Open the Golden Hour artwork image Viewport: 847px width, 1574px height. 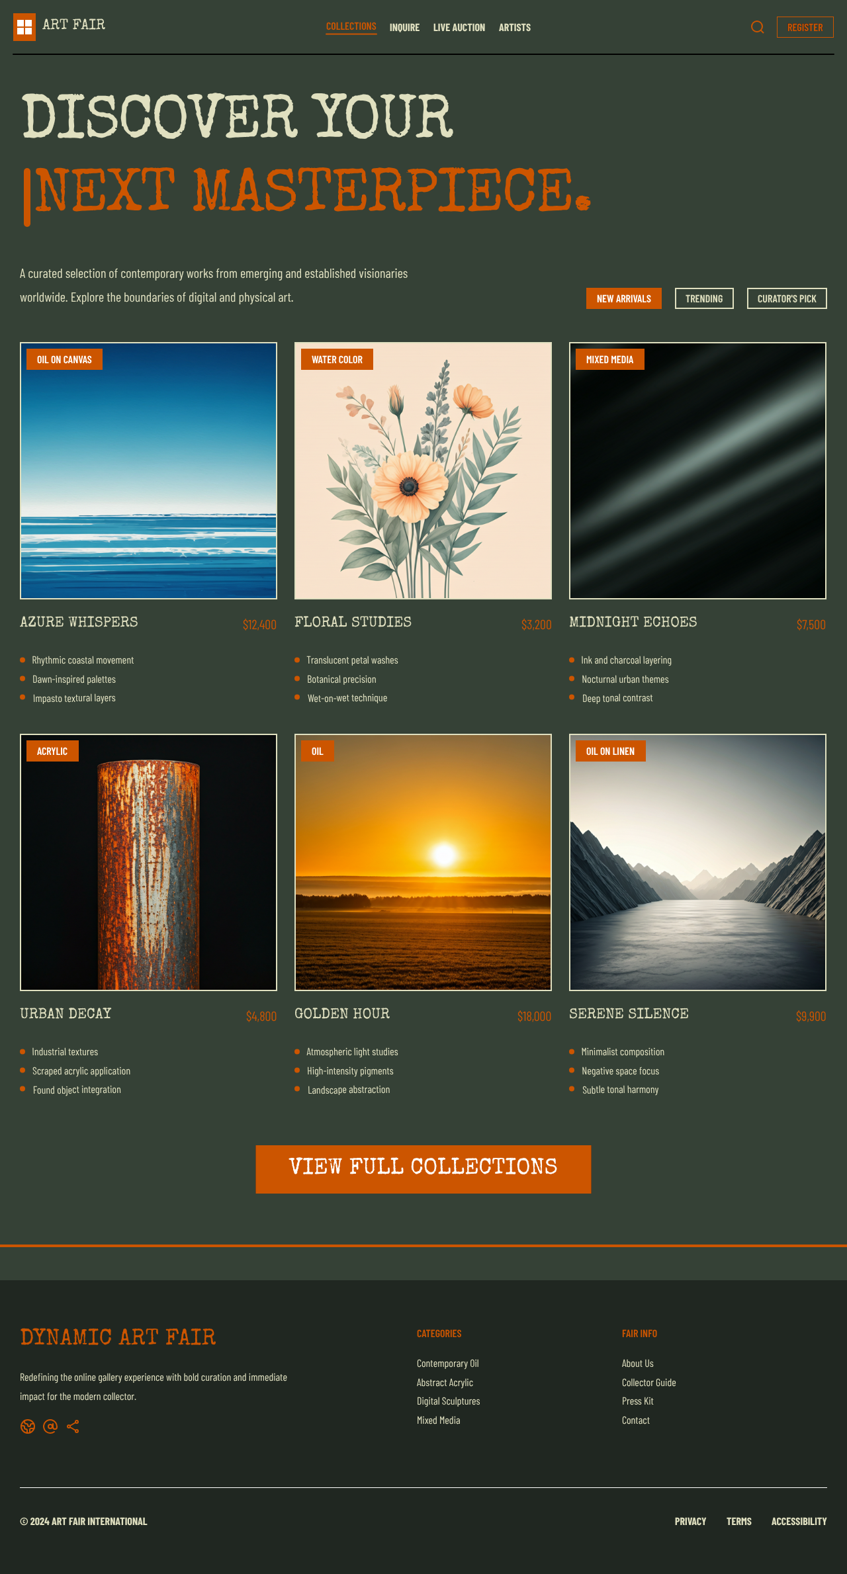click(423, 862)
